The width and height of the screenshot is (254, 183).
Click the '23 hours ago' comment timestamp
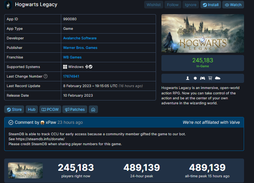[70, 122]
